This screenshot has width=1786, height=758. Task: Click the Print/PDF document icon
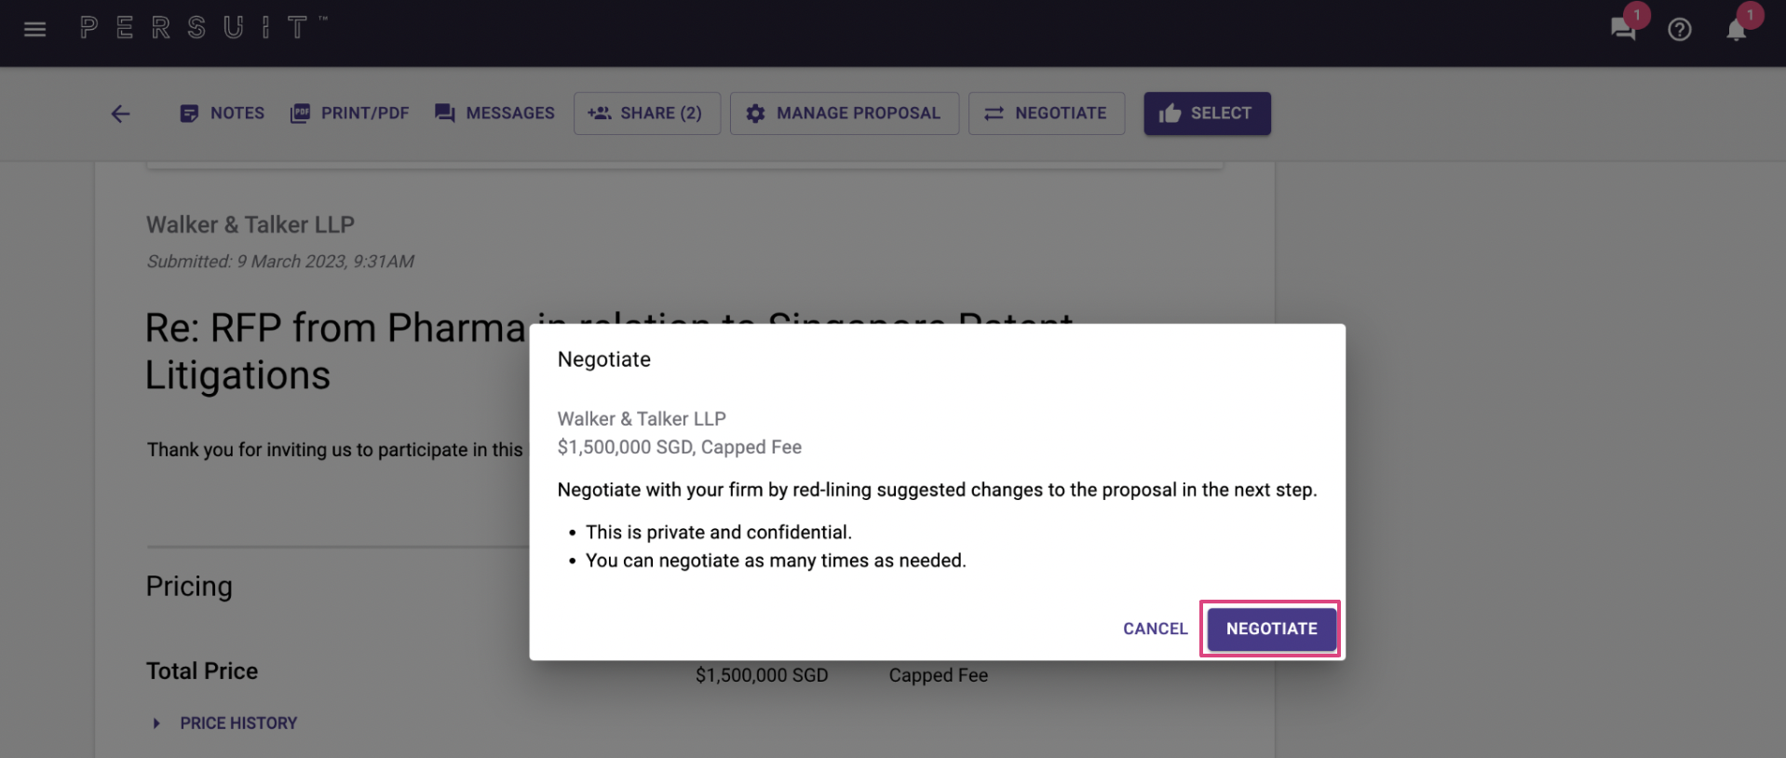(x=300, y=114)
